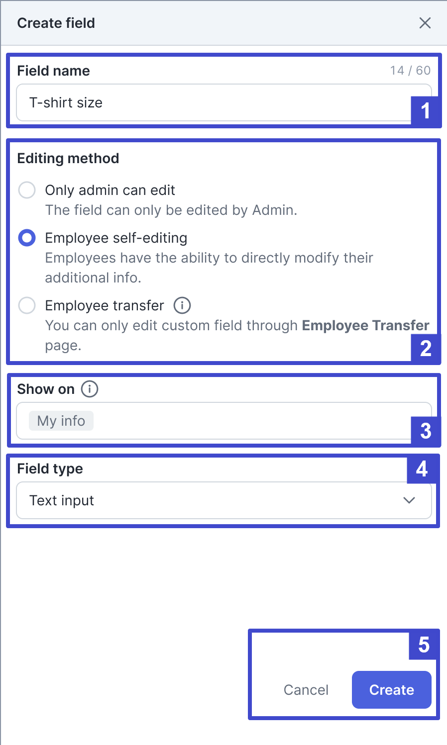447x745 pixels.
Task: Click the 14 / 60 character counter
Action: point(410,71)
